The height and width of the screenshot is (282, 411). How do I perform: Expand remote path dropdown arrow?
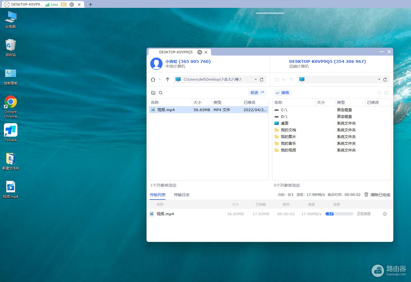[379, 80]
